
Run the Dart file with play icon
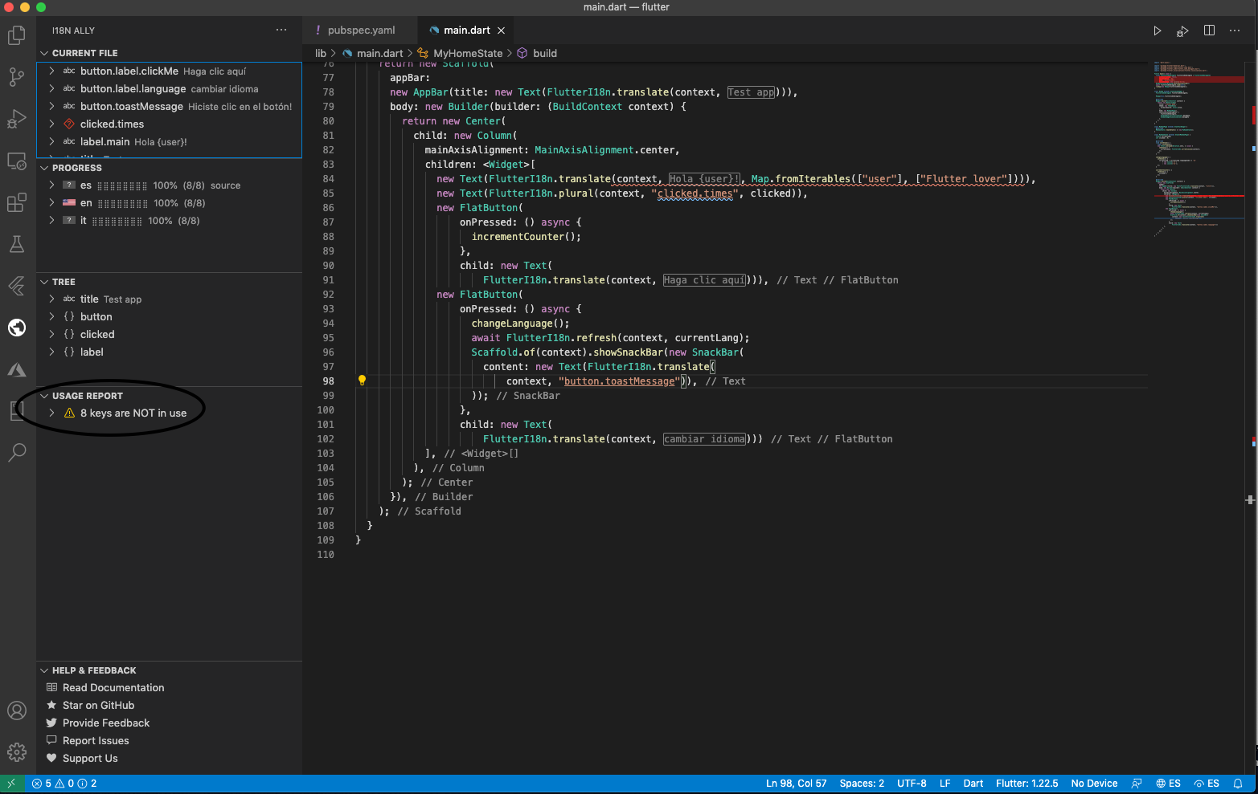point(1158,31)
